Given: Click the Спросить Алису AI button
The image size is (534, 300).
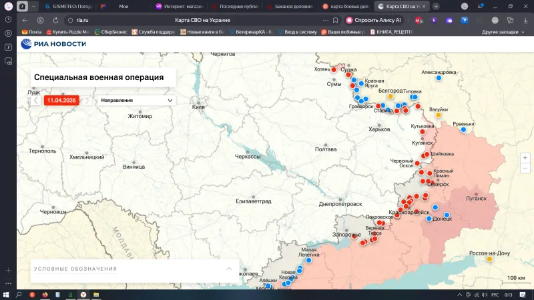Looking at the screenshot, I should coord(373,20).
